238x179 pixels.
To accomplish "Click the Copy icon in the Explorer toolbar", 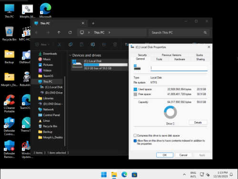I will click(x=70, y=44).
